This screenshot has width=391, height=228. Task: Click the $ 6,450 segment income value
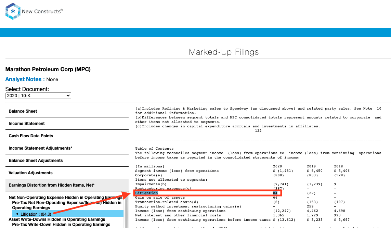[315, 171]
